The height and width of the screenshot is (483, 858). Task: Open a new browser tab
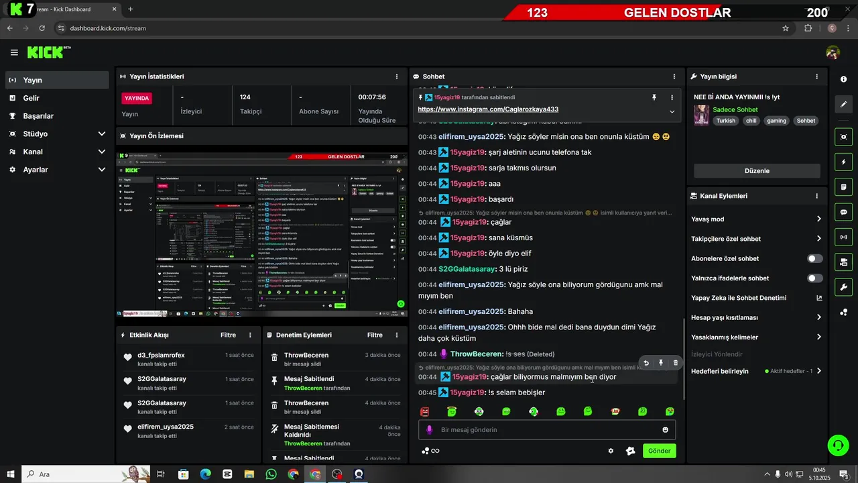(130, 9)
